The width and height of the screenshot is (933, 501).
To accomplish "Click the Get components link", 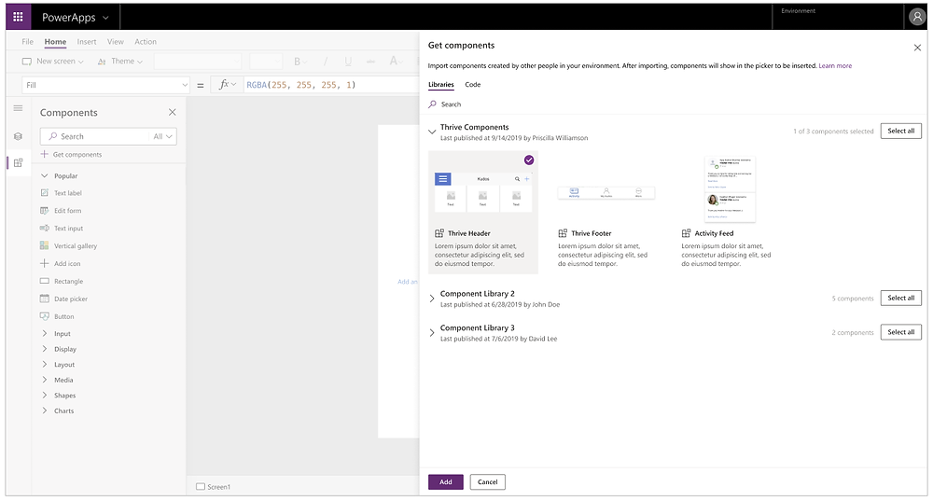I will (x=77, y=155).
